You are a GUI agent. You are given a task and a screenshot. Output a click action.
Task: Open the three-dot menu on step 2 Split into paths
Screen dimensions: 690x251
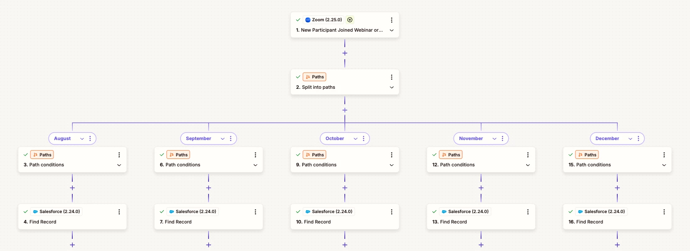(x=392, y=77)
